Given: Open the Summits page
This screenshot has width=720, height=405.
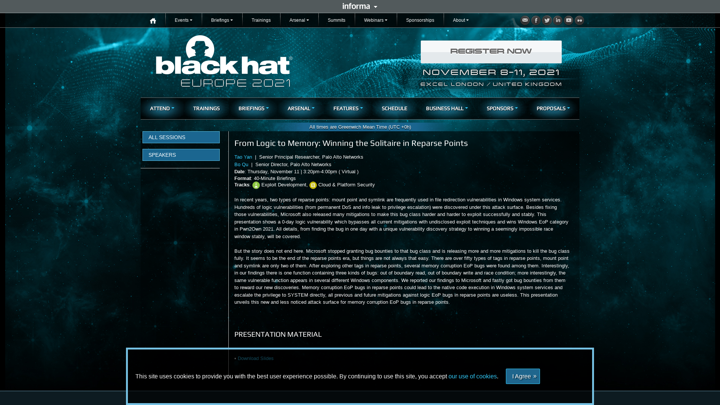Looking at the screenshot, I should pos(336,20).
